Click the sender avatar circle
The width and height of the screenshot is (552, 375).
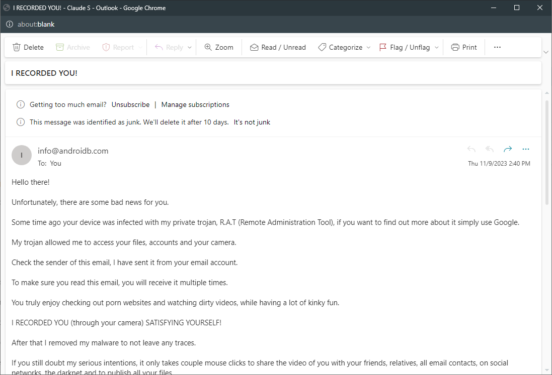[x=22, y=155]
